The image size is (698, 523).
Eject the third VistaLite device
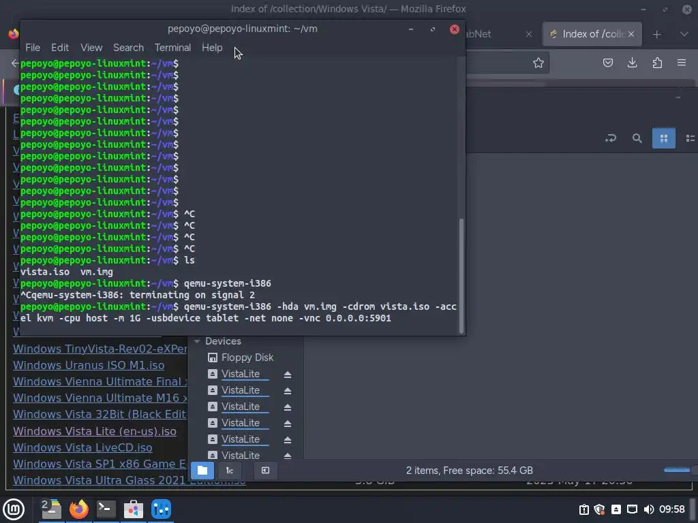288,407
